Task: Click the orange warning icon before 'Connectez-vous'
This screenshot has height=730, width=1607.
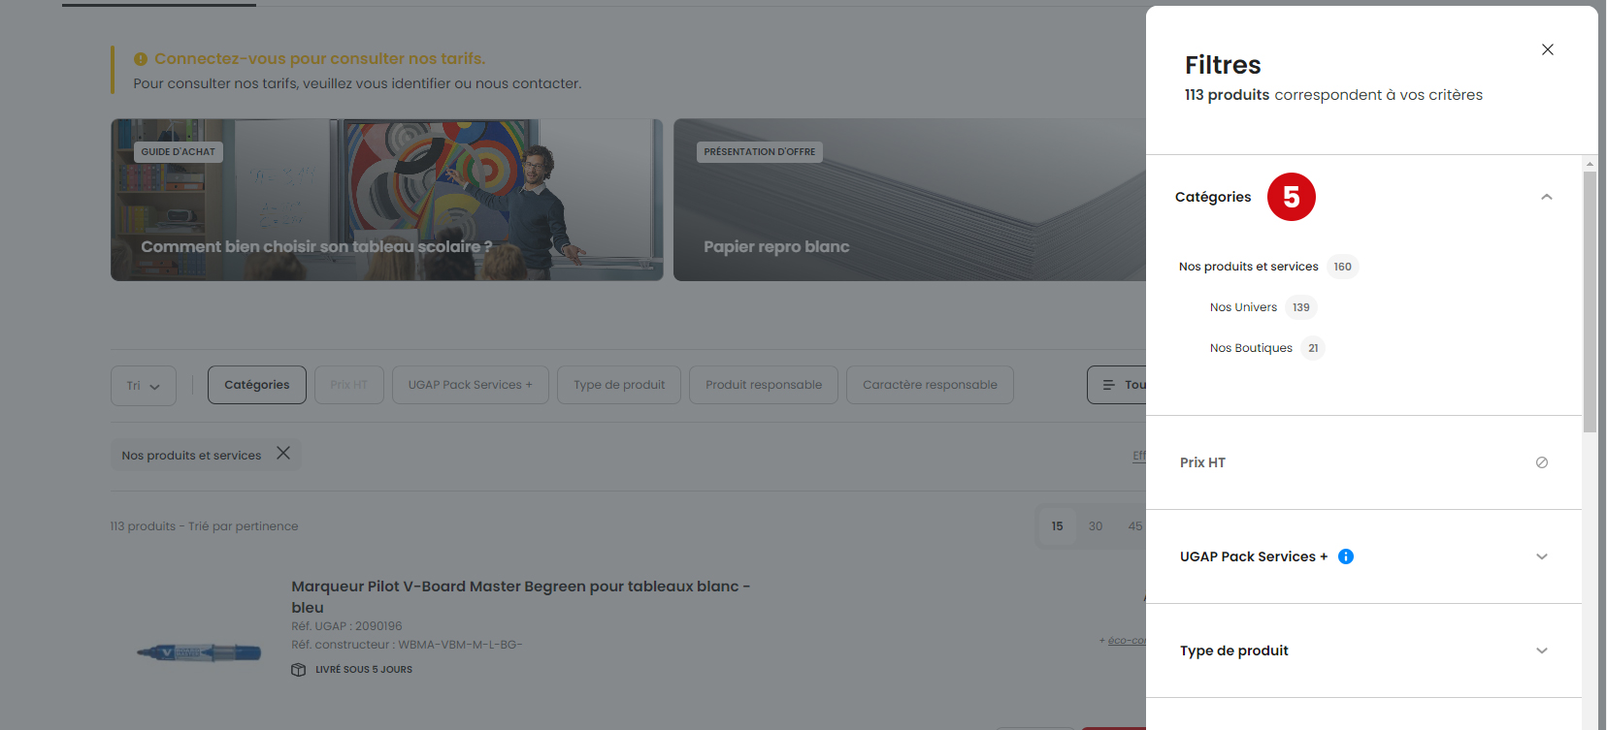Action: pyautogui.click(x=141, y=59)
